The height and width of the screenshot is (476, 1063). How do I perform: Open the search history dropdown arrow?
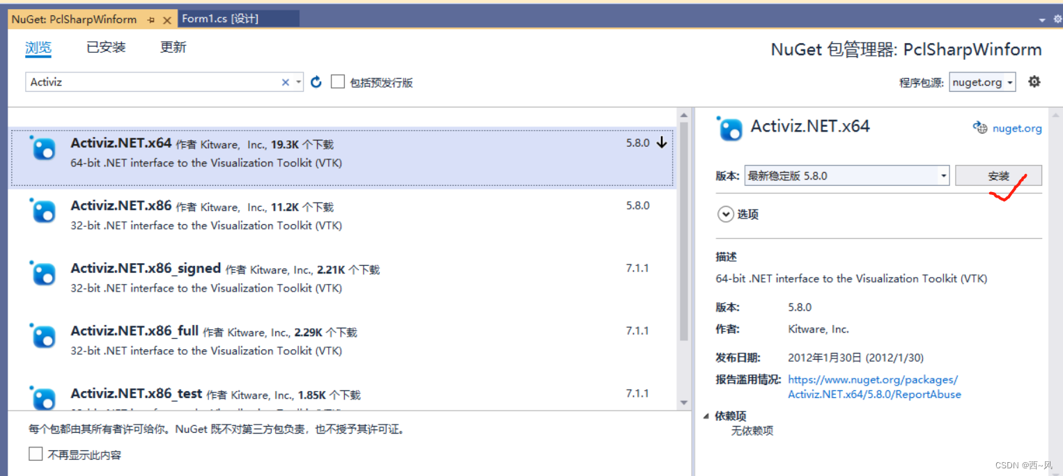click(x=299, y=82)
